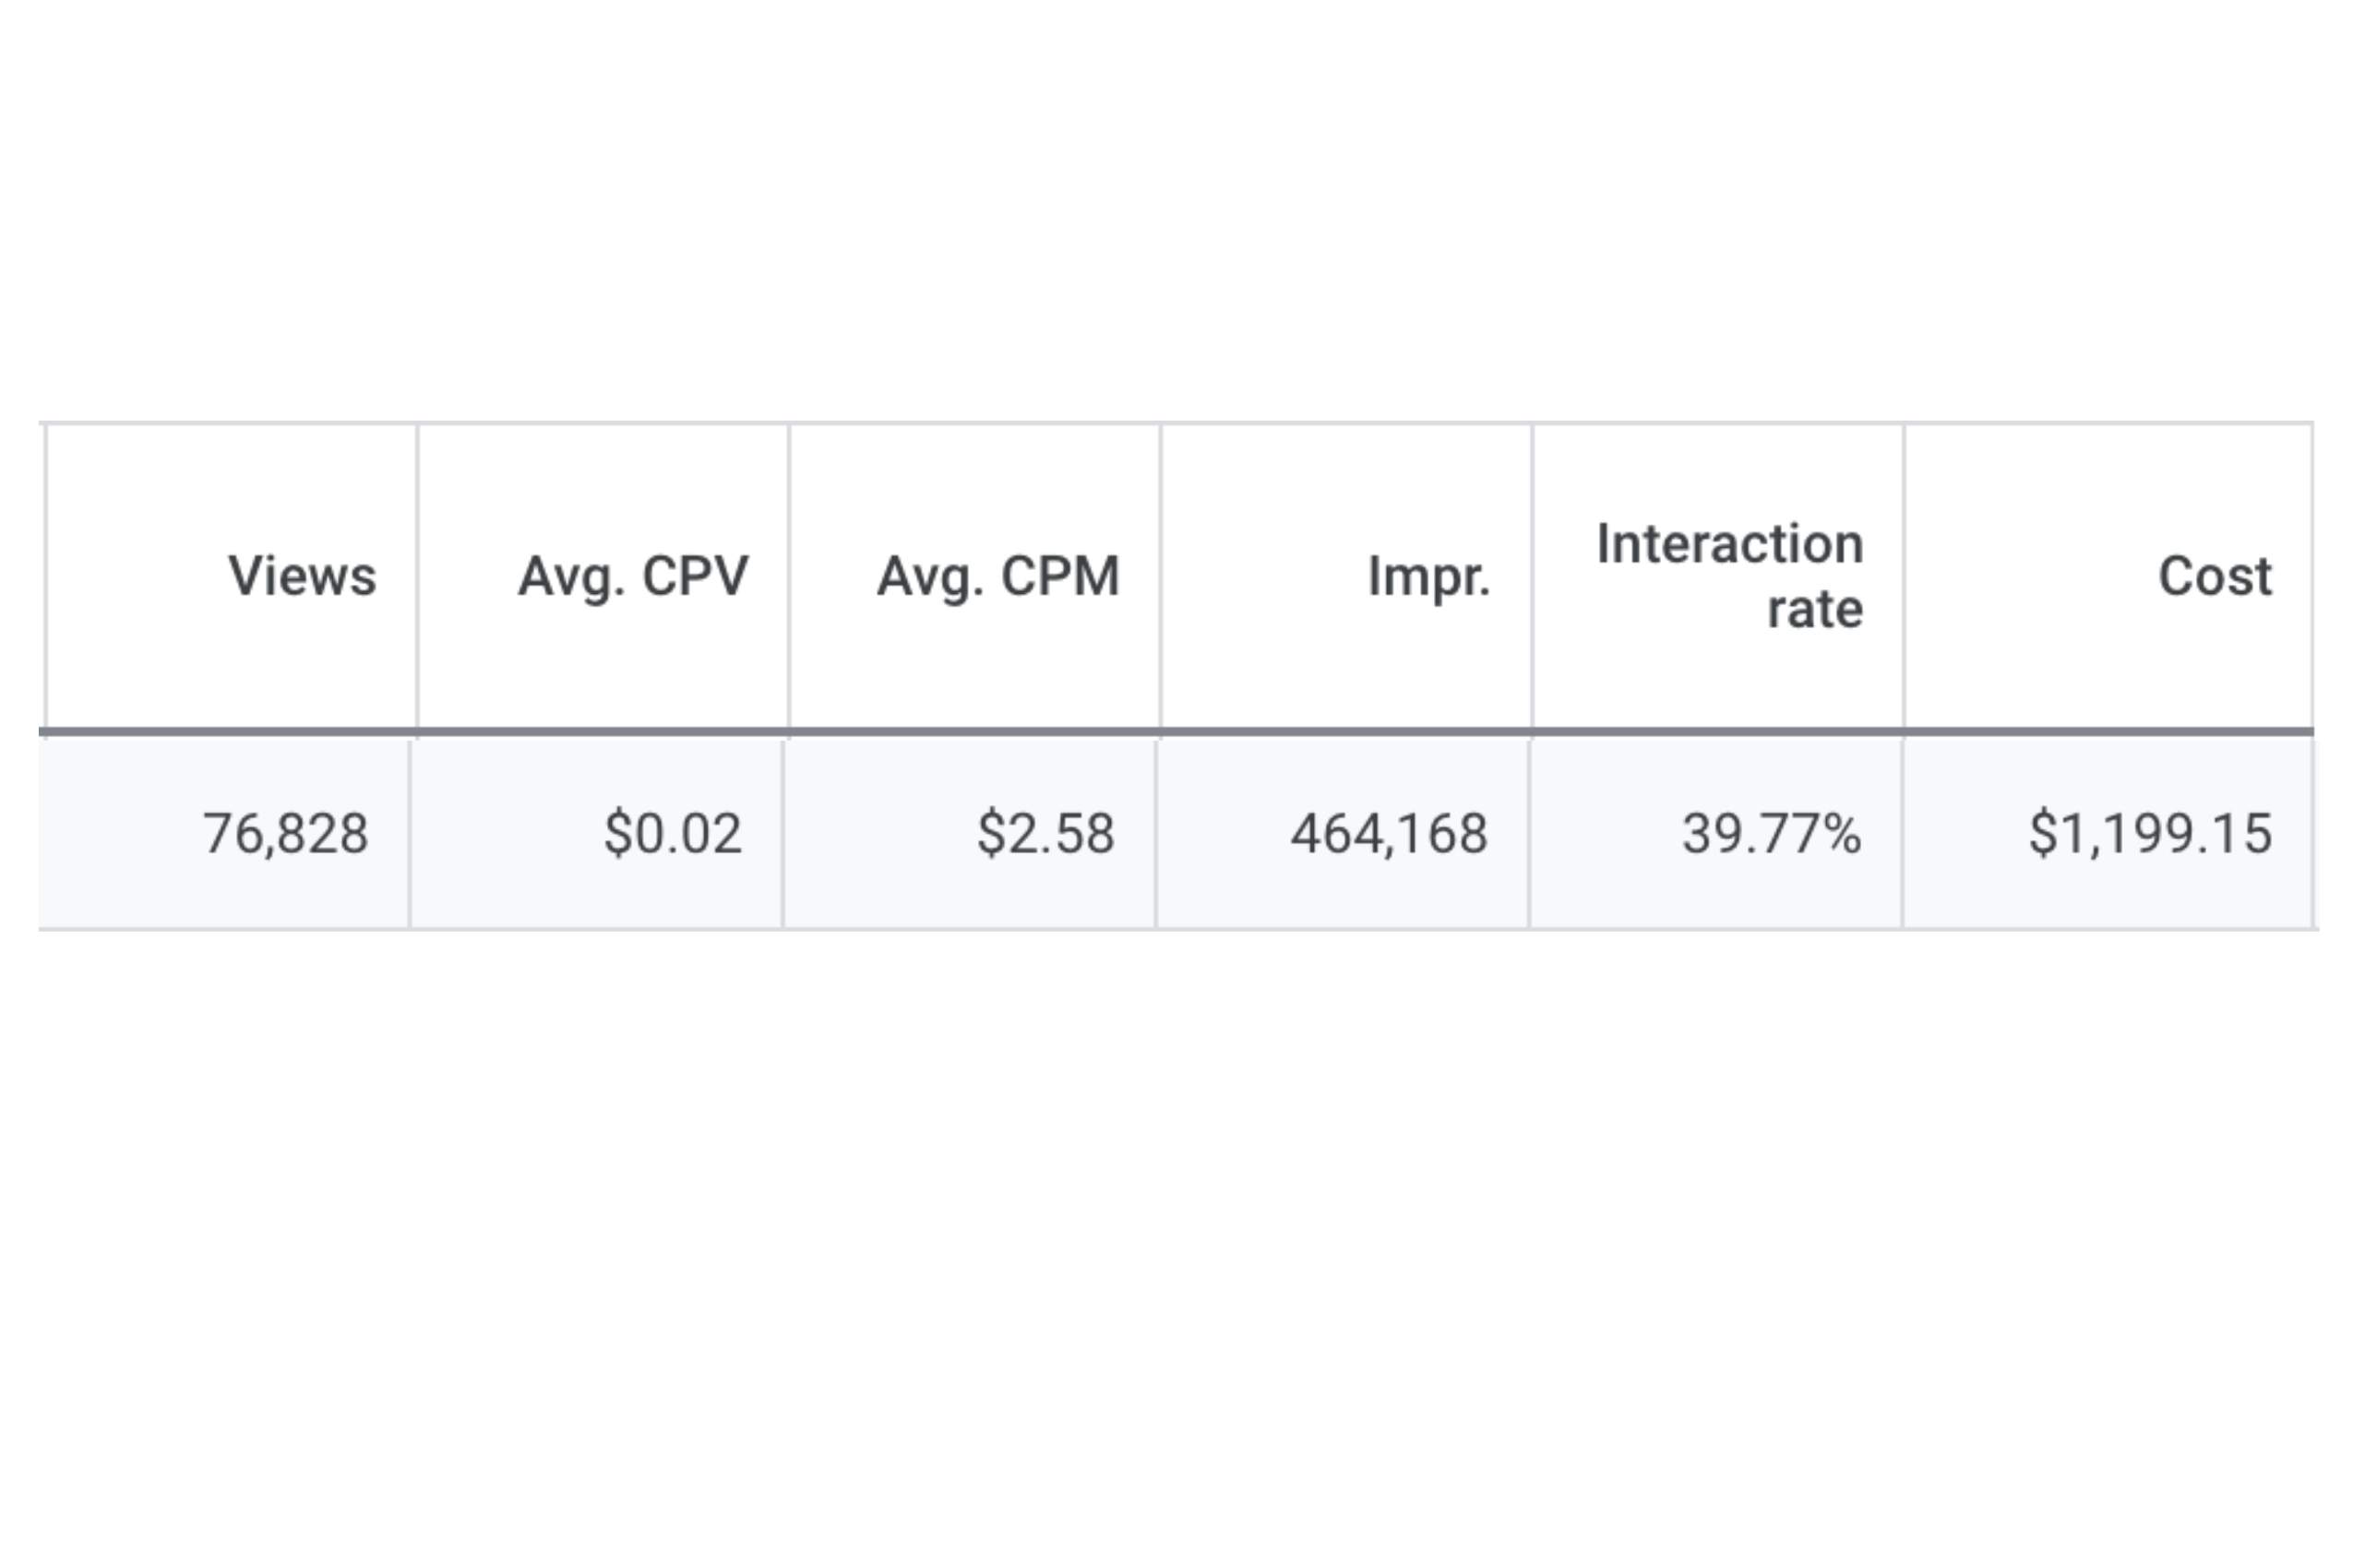The height and width of the screenshot is (1568, 2353).
Task: Click the 464,168 impressions cell
Action: (x=1343, y=834)
